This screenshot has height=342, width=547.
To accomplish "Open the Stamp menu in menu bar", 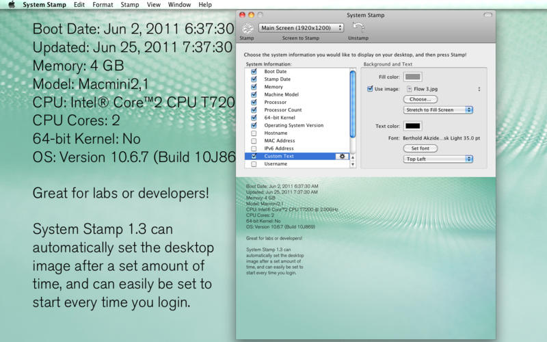I will pos(130,5).
